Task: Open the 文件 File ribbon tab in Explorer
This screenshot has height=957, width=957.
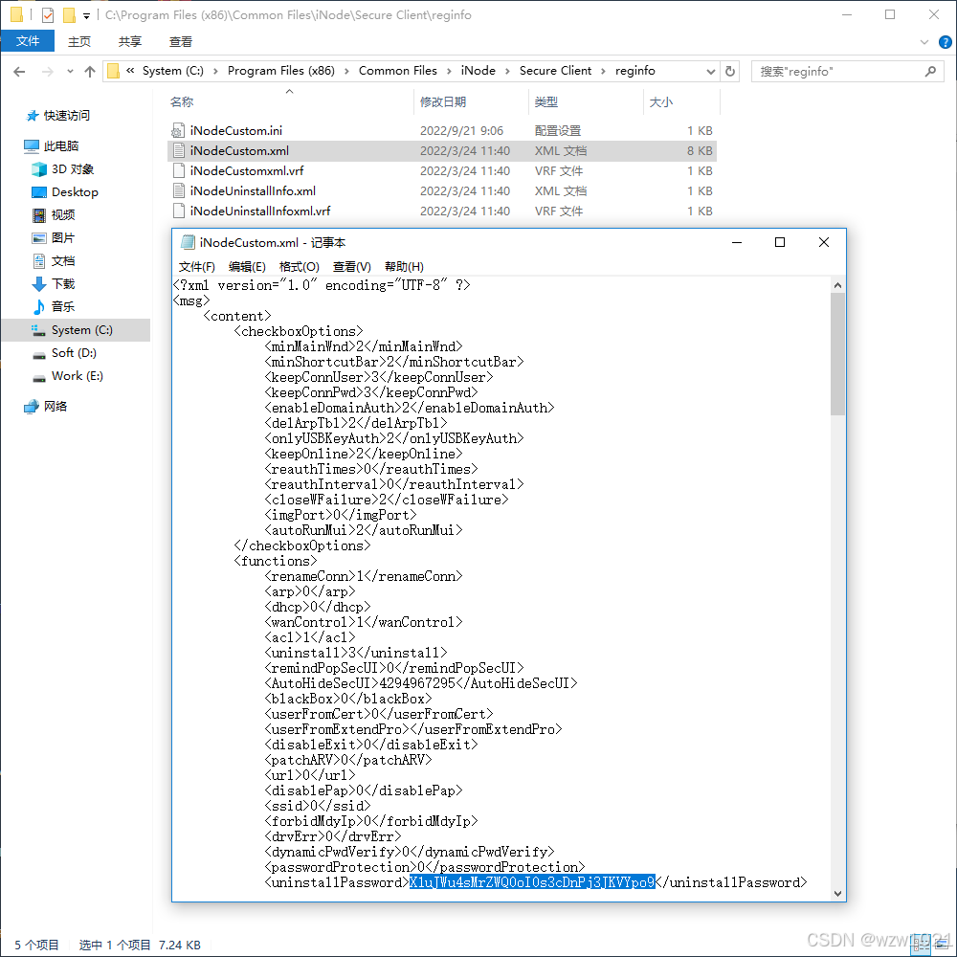Action: click(x=28, y=41)
